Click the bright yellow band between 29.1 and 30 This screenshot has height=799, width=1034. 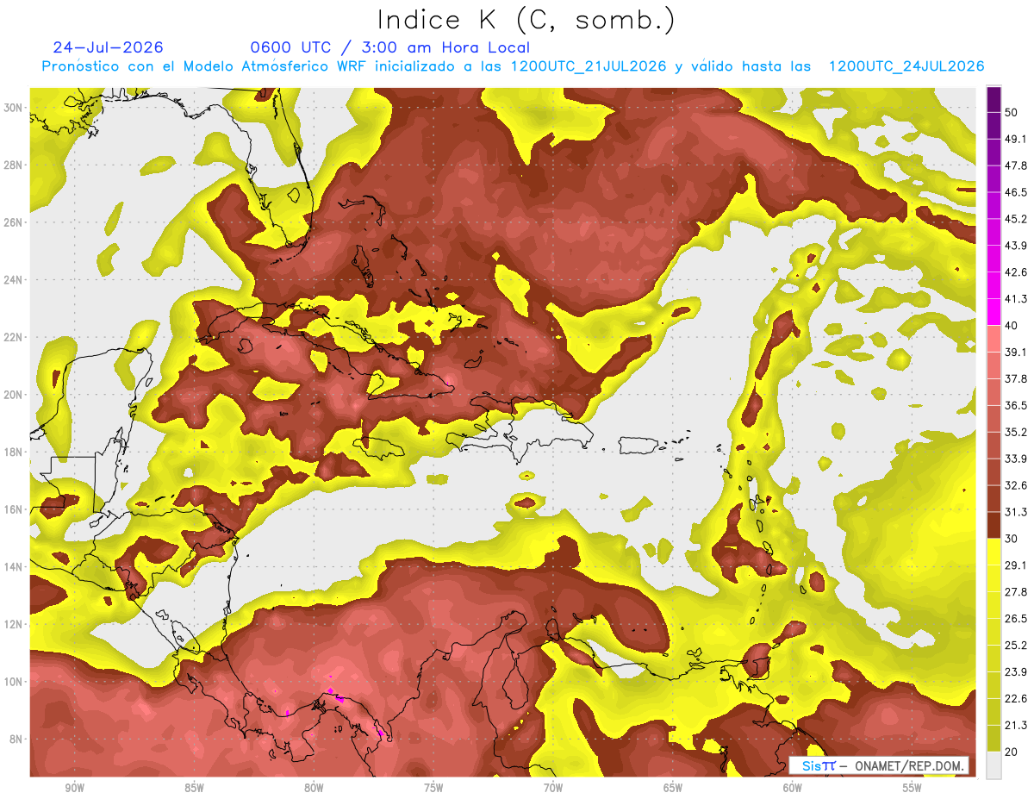pos(994,552)
